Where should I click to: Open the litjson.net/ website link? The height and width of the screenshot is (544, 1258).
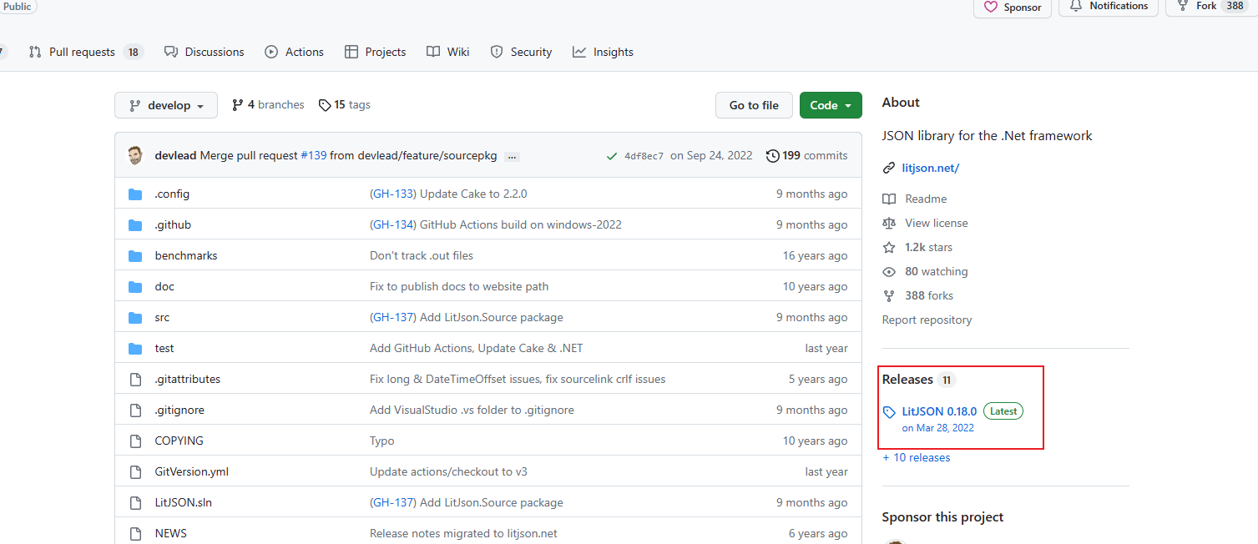tap(930, 168)
